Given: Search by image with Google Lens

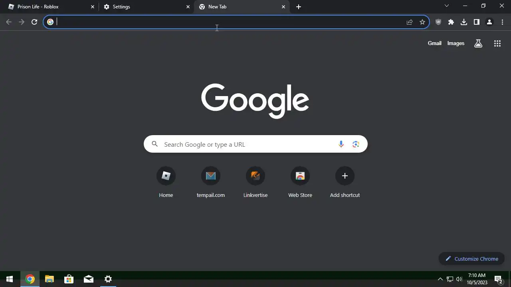Looking at the screenshot, I should pos(356,144).
